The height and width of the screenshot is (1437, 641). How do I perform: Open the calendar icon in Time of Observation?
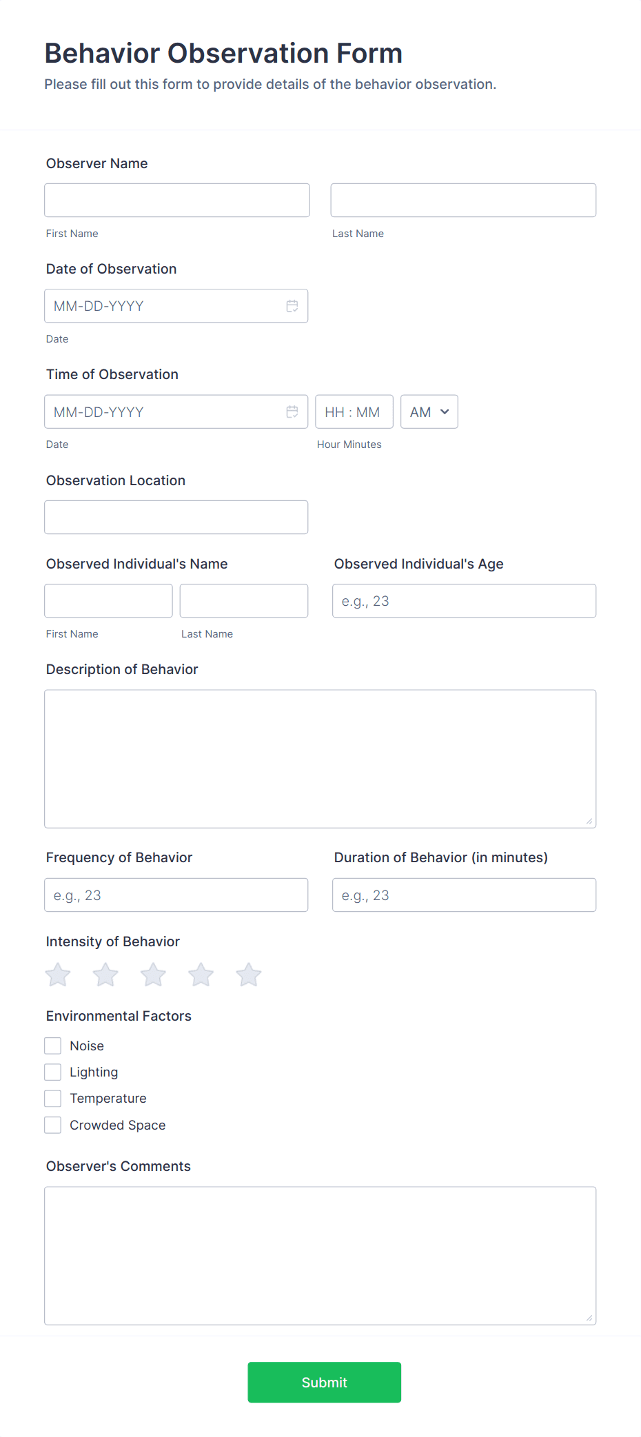pos(292,411)
